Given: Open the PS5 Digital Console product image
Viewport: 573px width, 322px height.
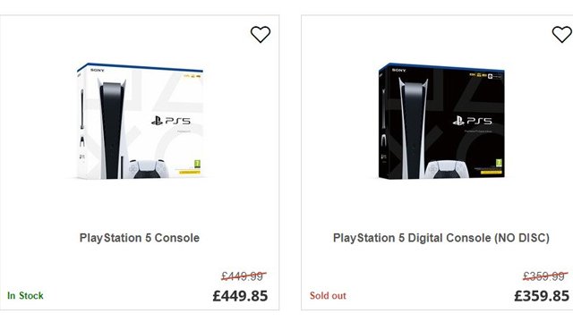Looking at the screenshot, I should 441,122.
